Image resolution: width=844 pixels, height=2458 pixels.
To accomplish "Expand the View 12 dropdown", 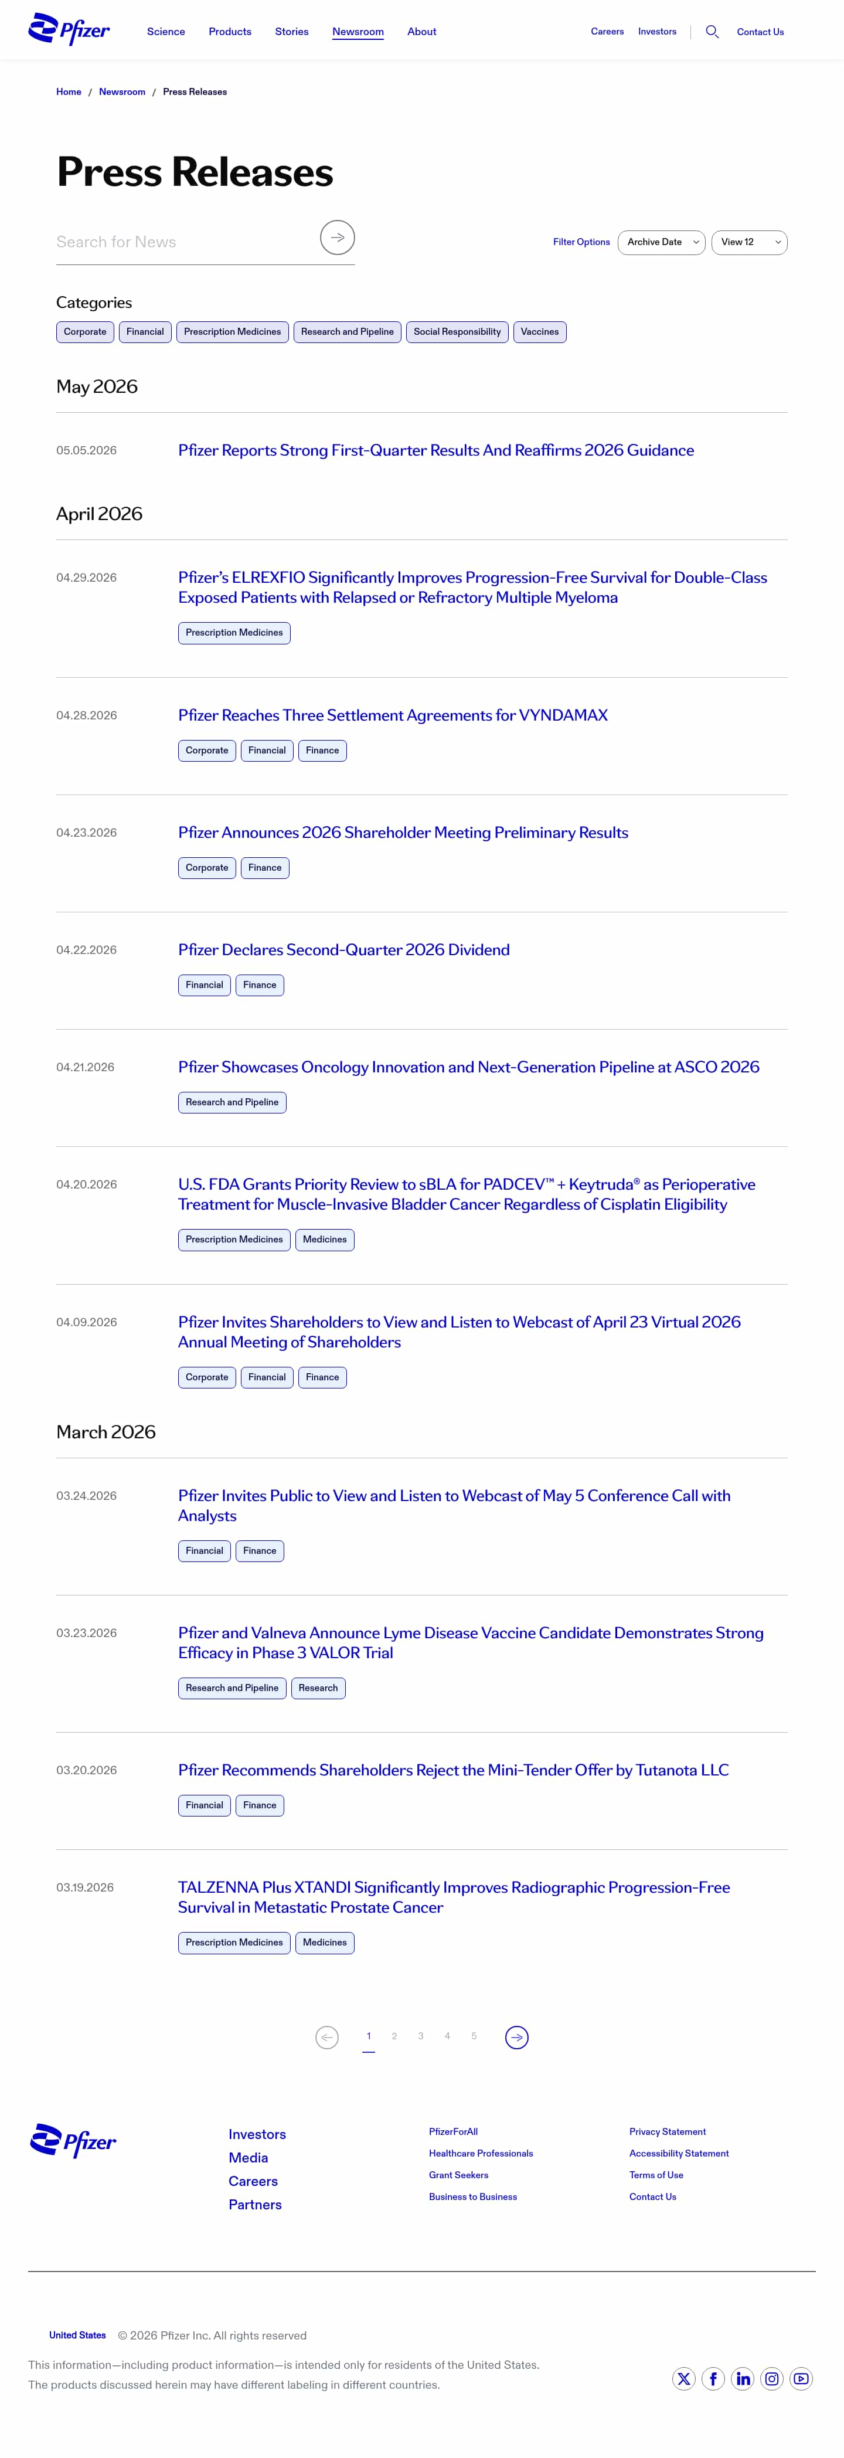I will pyautogui.click(x=750, y=242).
